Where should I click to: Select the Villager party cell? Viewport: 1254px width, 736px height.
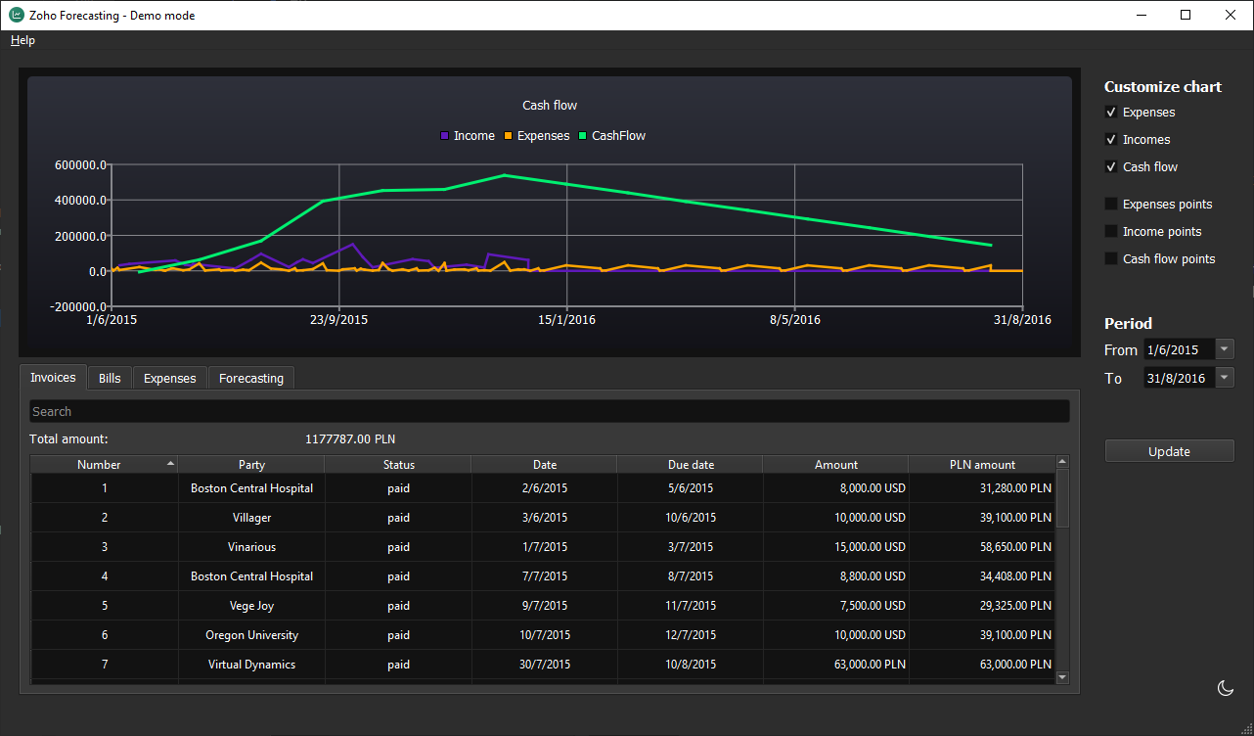coord(251,518)
